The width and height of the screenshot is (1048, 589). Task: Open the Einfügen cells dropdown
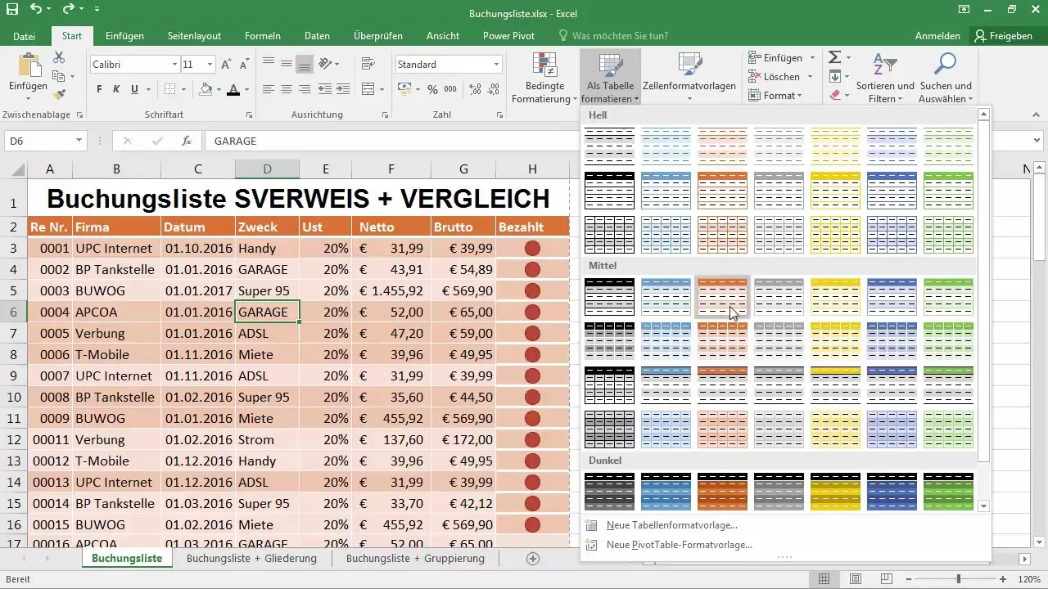point(781,58)
